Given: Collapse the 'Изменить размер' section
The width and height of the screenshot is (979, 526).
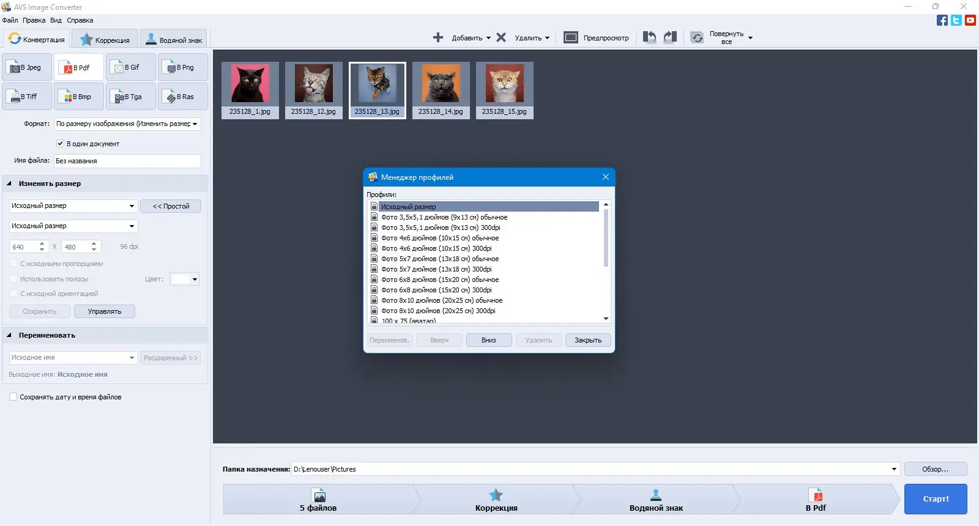Looking at the screenshot, I should 9,183.
